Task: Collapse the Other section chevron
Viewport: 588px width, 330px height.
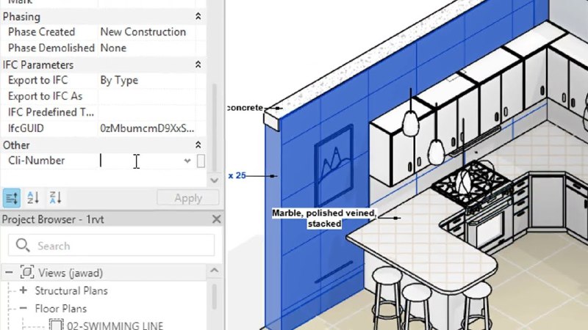Action: 198,144
